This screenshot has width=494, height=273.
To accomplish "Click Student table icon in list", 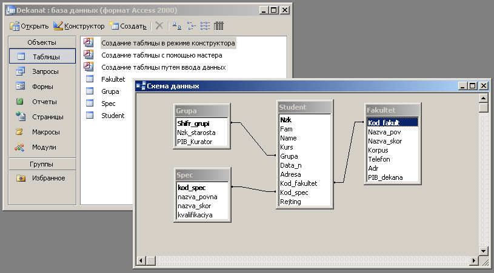I will 90,115.
